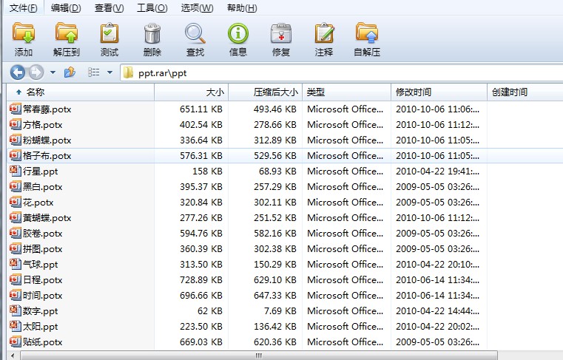Open navigation history dropdown arrow
Screen dimensions: 563x360
point(53,72)
